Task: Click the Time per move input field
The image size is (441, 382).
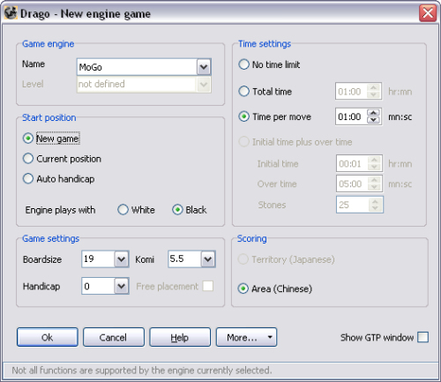Action: (x=351, y=116)
